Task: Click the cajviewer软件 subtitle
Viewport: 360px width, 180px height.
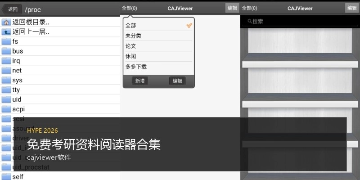Action: point(49,157)
